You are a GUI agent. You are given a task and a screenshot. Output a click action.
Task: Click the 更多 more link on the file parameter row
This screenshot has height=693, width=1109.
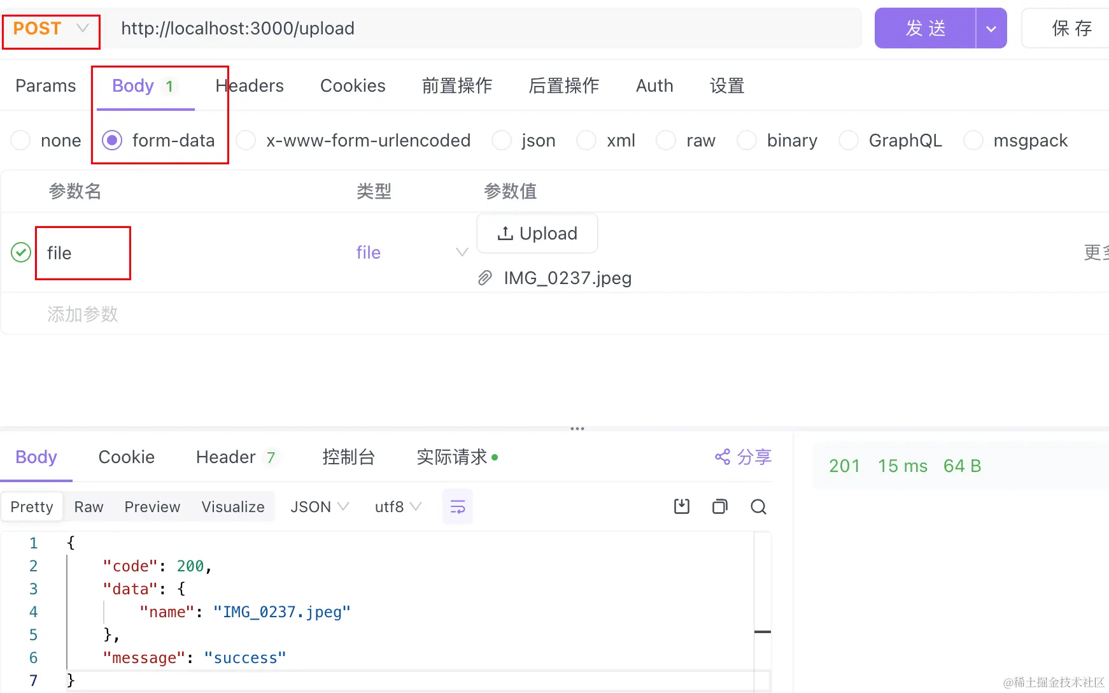1096,252
